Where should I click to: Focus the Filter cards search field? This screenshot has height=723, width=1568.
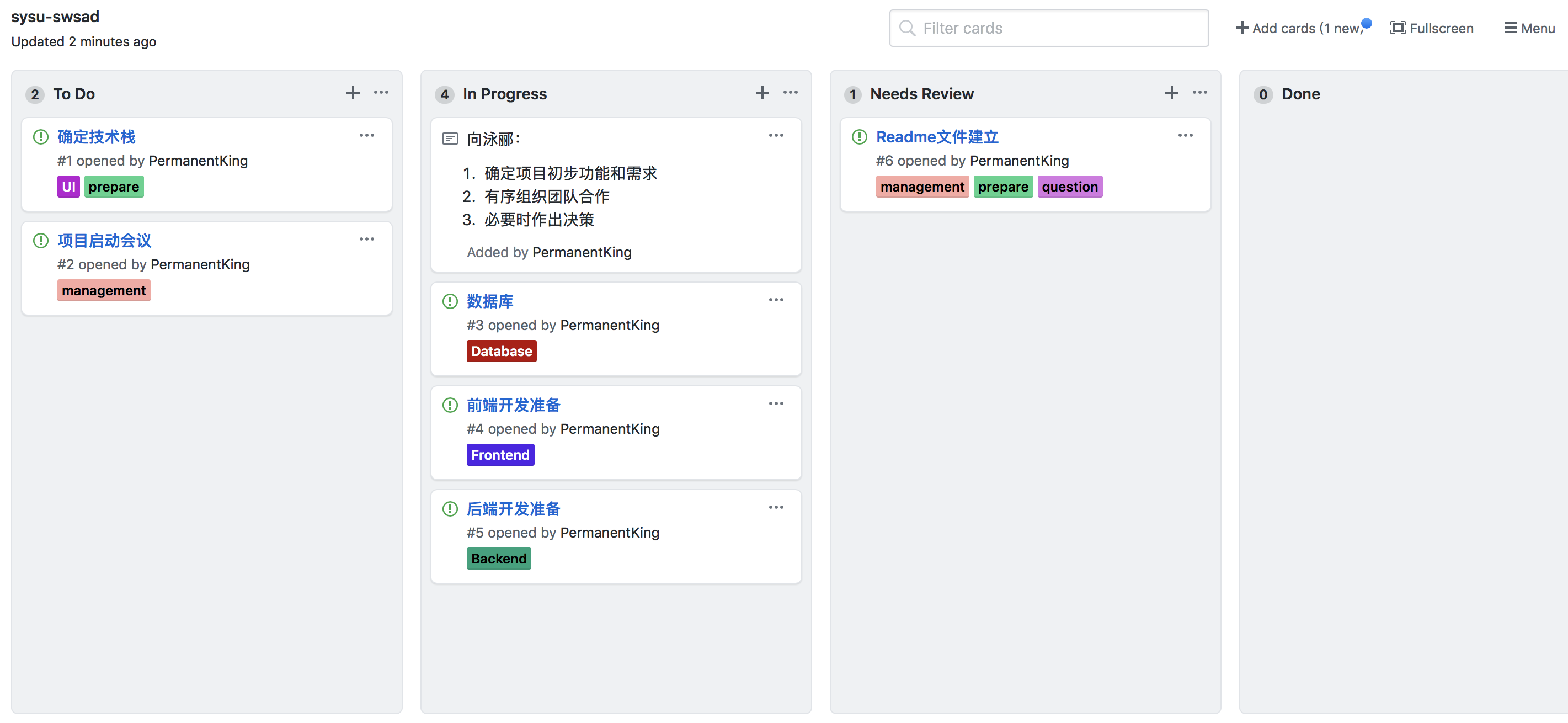pos(1048,28)
